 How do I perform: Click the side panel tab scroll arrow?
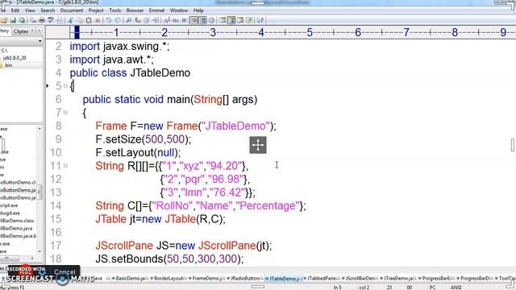40,31
